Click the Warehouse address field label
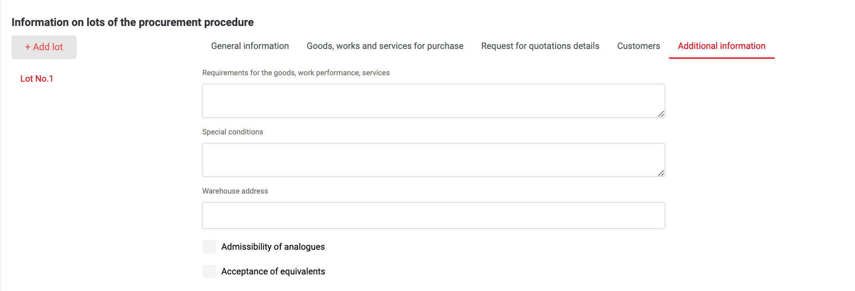The width and height of the screenshot is (855, 291). (x=235, y=191)
